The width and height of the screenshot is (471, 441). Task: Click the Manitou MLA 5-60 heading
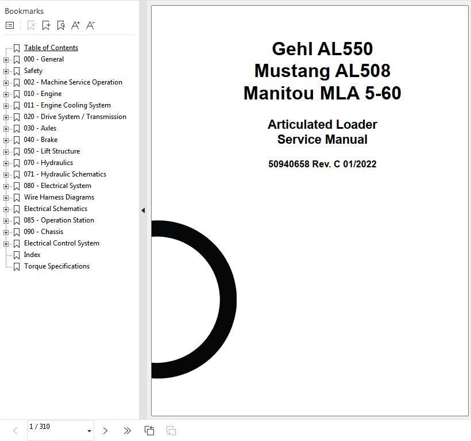pos(322,93)
